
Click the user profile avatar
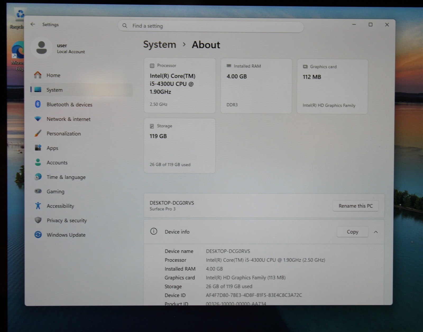tap(42, 48)
